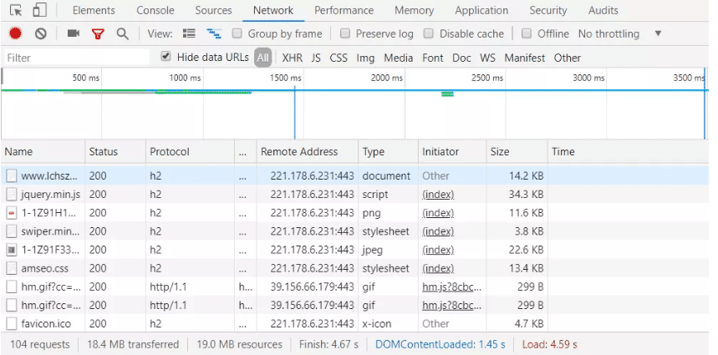Uncheck Hide data URLs
Image resolution: width=718 pixels, height=355 pixels.
165,57
